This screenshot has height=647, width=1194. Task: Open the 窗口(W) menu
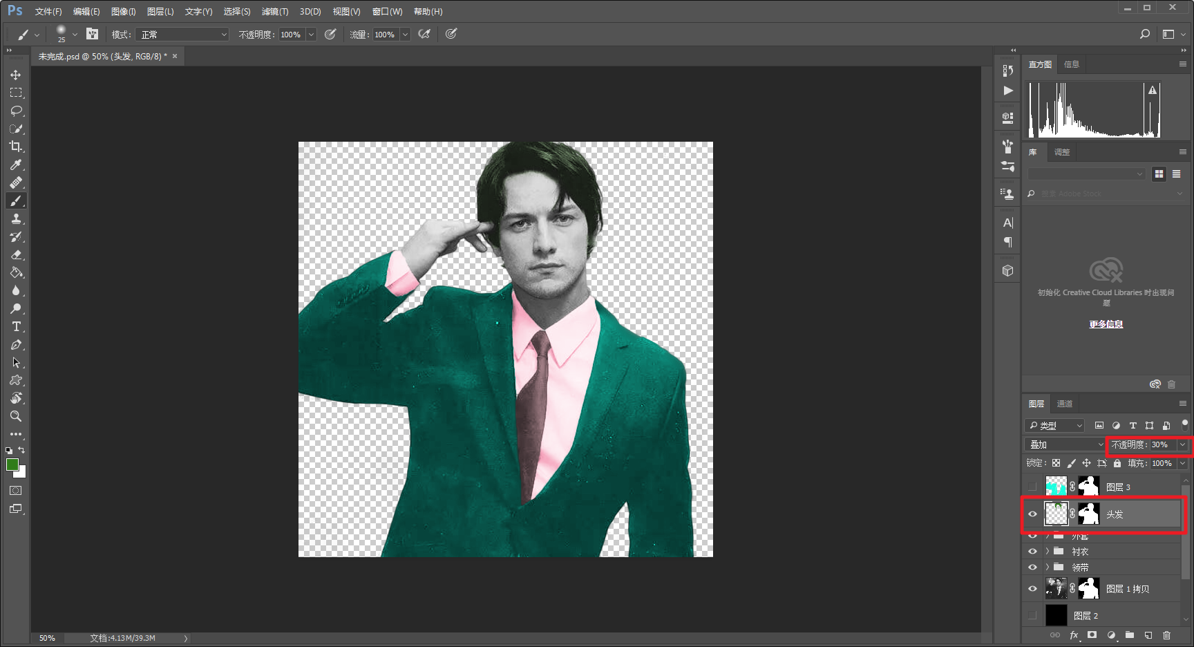pos(387,12)
